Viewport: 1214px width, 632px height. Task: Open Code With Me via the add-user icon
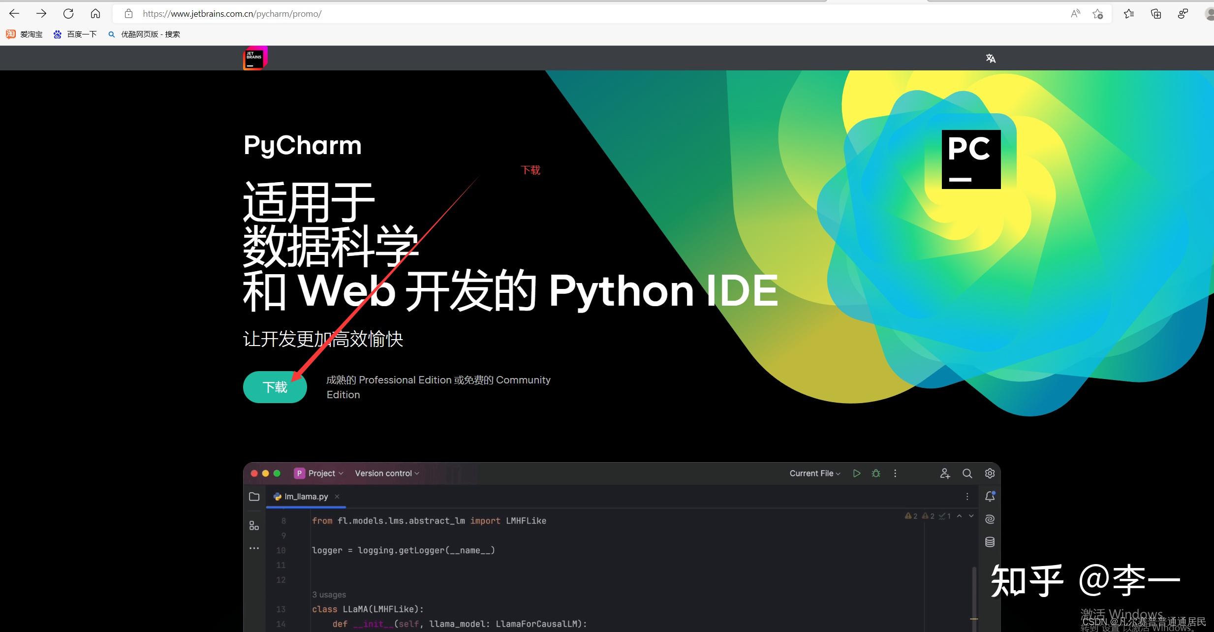(945, 473)
